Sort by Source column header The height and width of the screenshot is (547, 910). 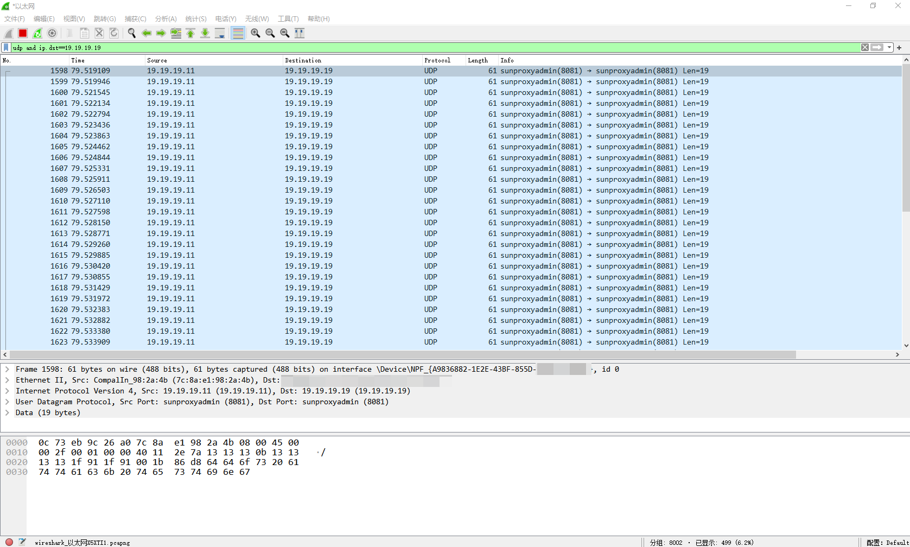click(x=214, y=60)
